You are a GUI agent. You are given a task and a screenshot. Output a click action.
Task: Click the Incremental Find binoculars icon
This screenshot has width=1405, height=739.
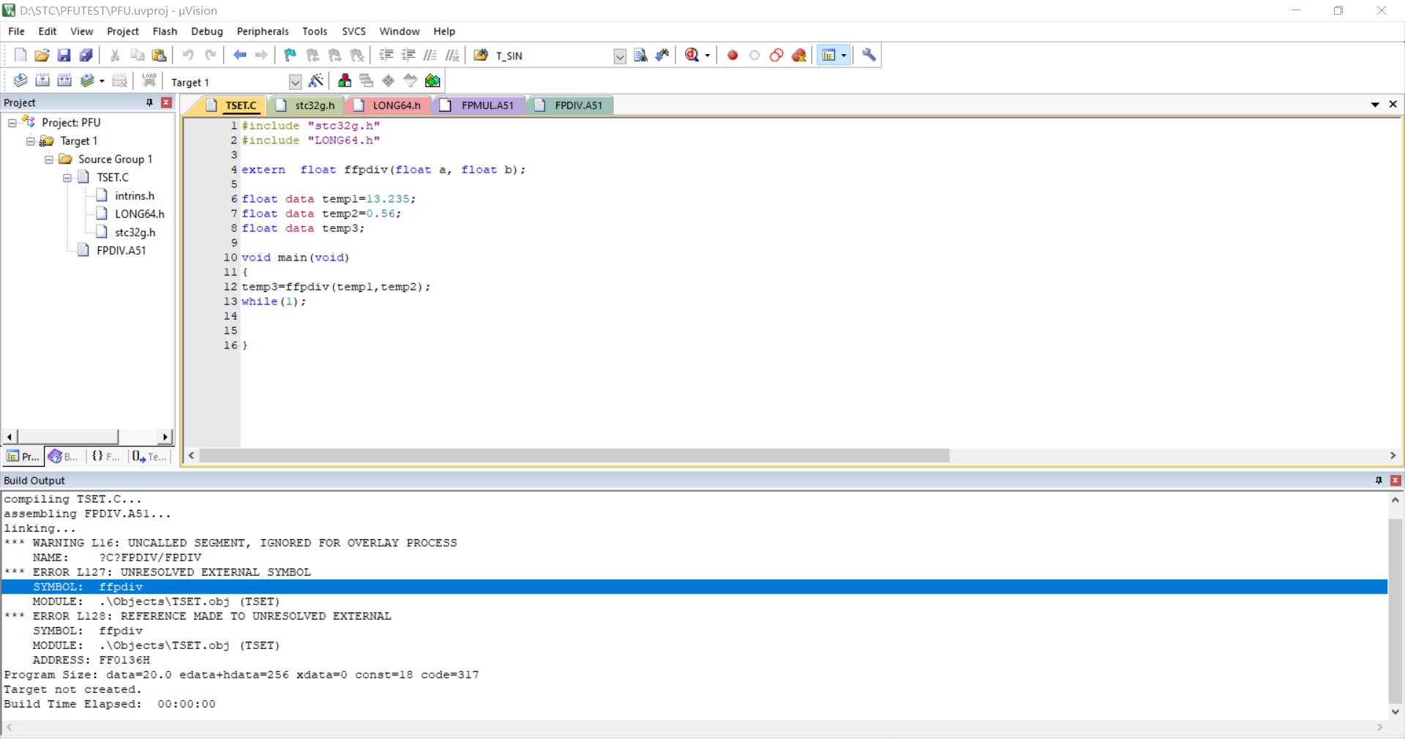pos(662,55)
